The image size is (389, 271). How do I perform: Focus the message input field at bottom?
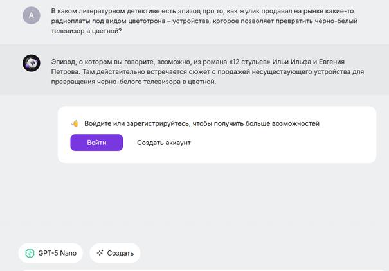194,268
